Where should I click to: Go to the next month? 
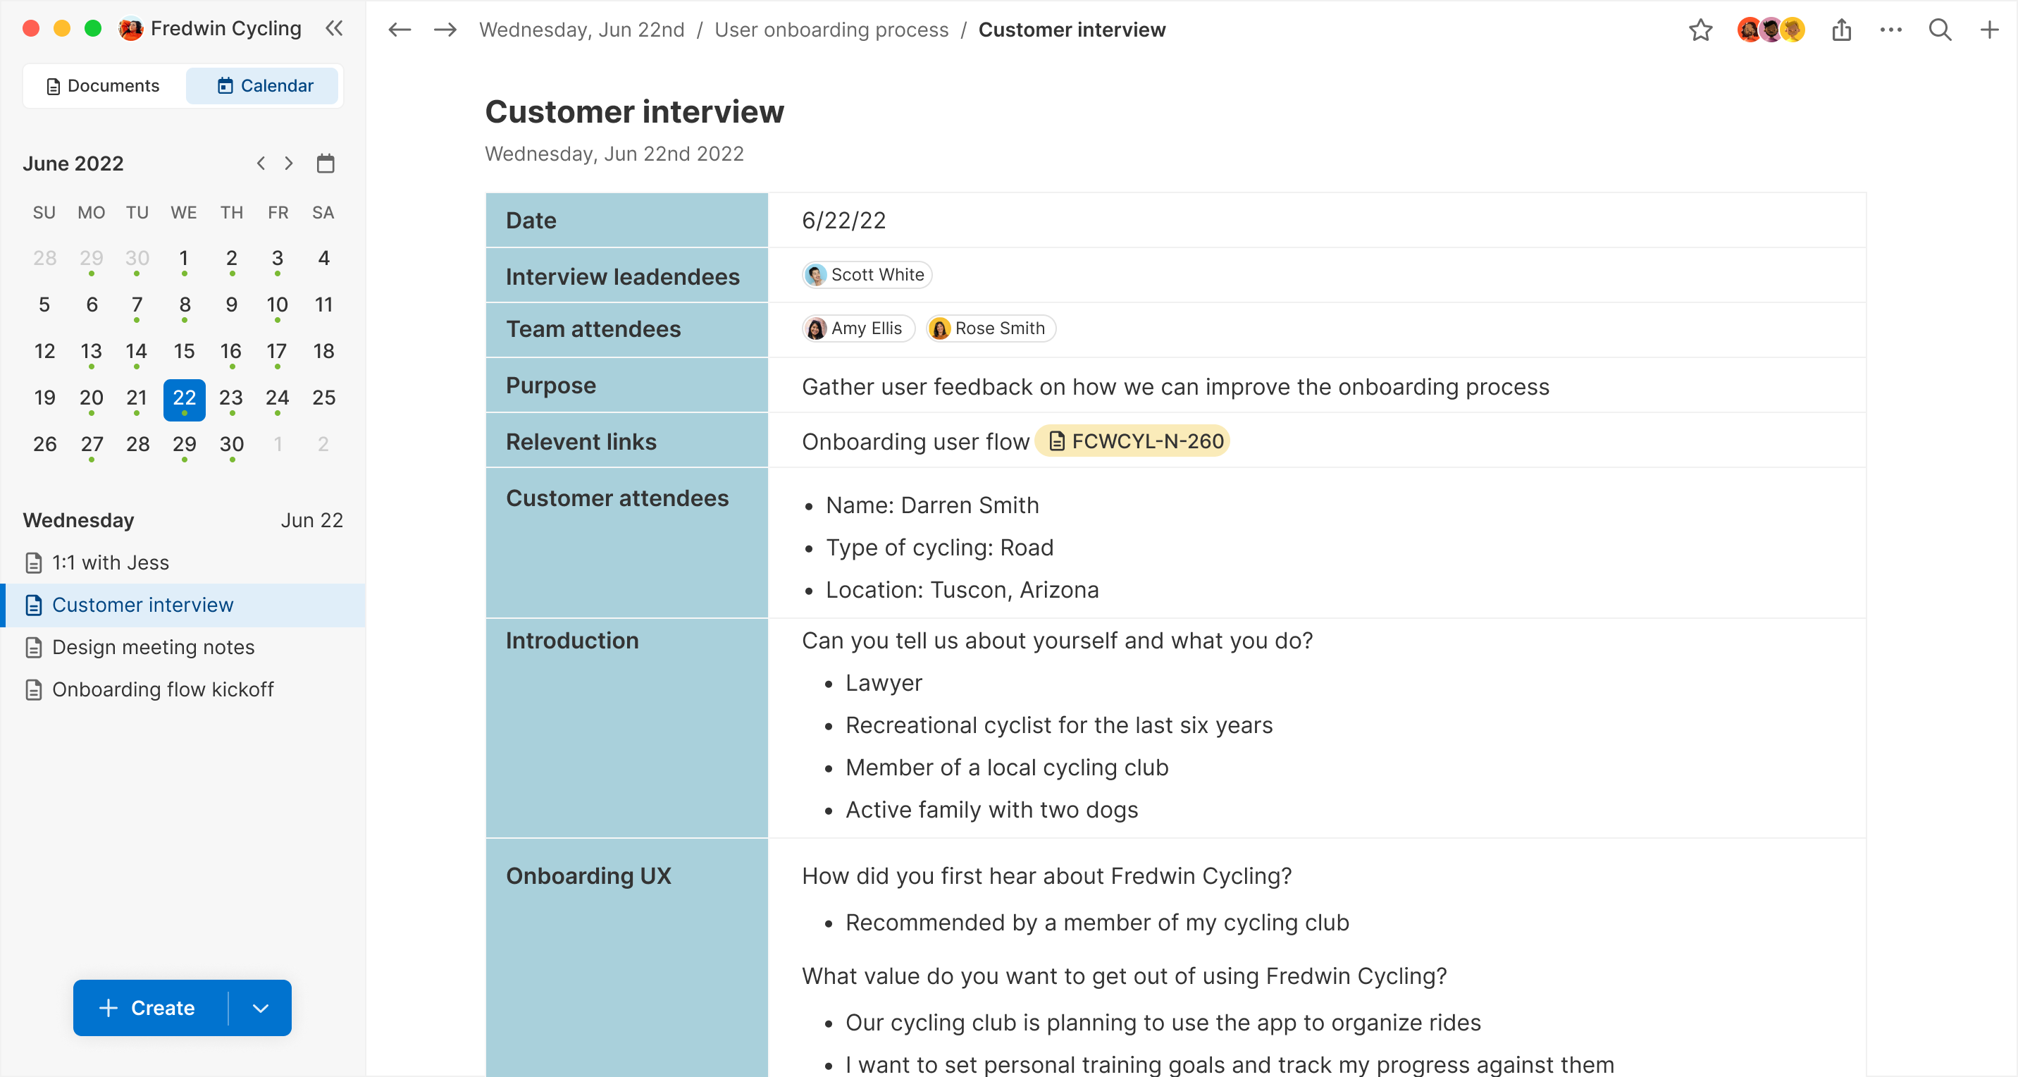pos(289,163)
